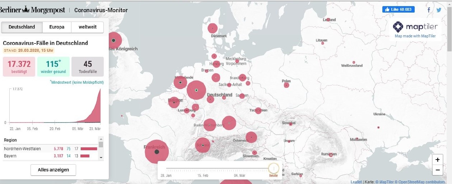
Task: Click the Mecklenburg-Vorpommern case bubble
Action: 237,61
